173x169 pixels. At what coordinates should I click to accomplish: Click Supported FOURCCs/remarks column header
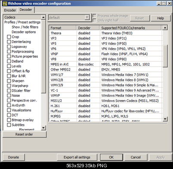[x=130, y=28]
